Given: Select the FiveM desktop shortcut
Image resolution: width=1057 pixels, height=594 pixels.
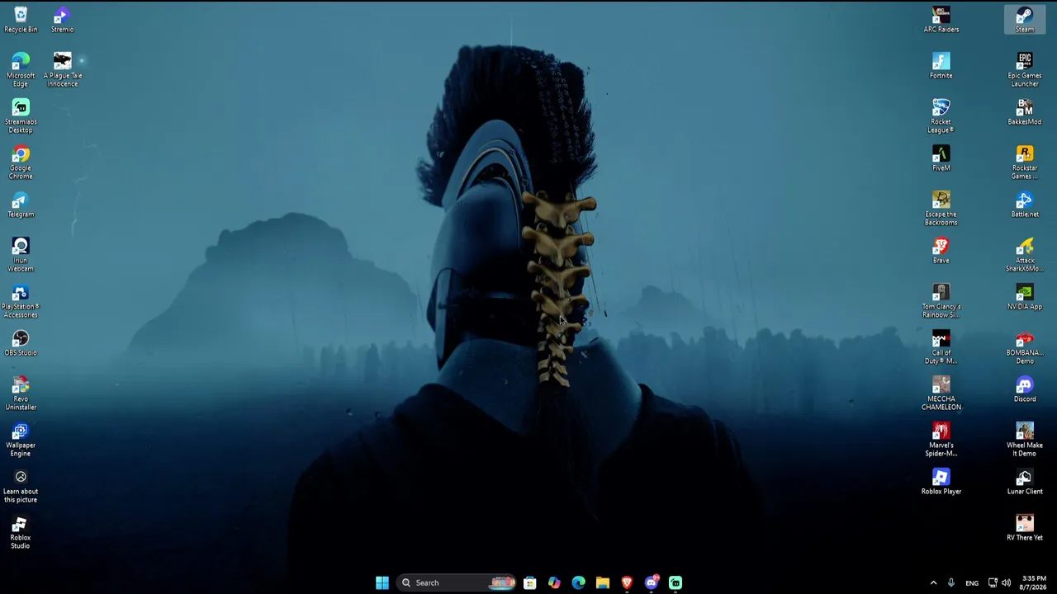Looking at the screenshot, I should (941, 158).
